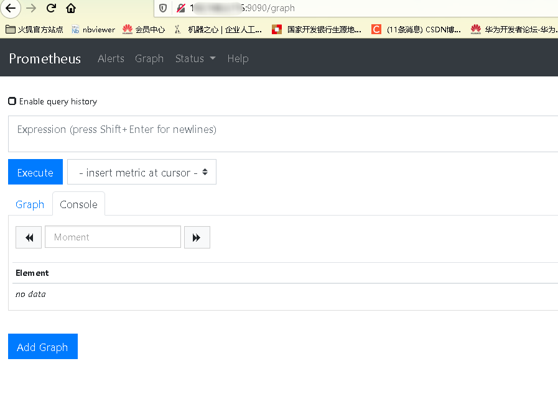Enable query history checkbox

[12, 101]
